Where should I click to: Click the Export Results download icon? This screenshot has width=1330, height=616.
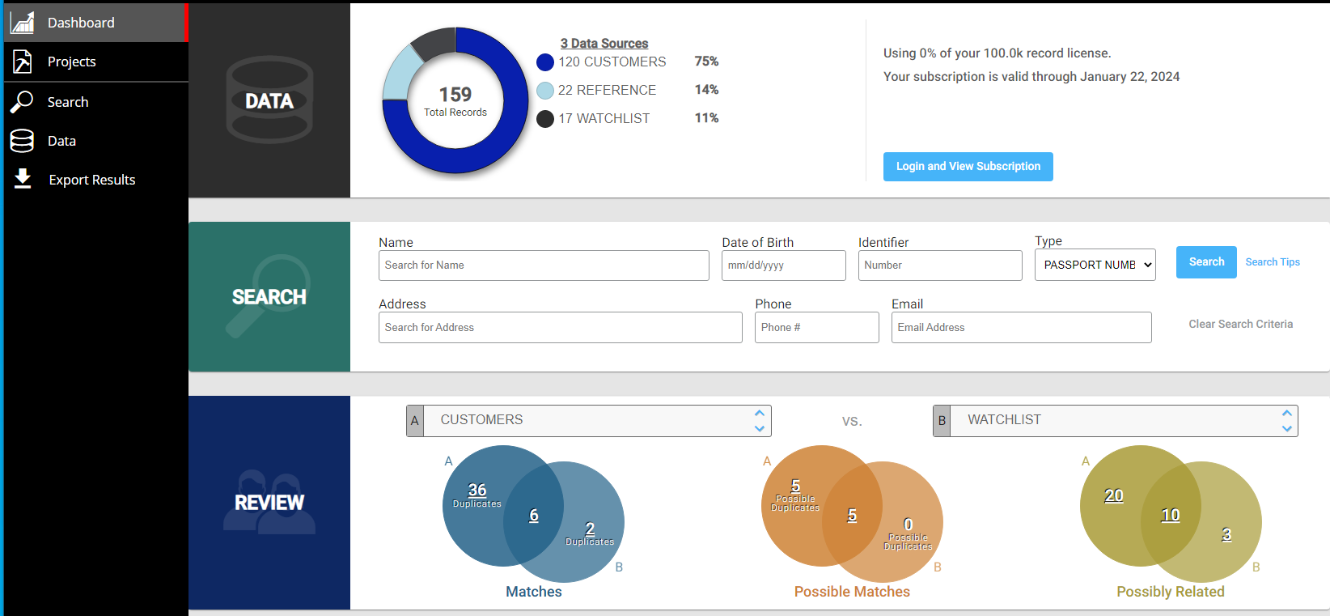pyautogui.click(x=23, y=179)
